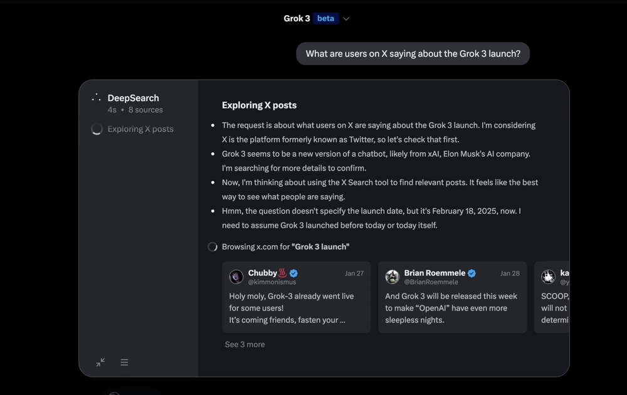The image size is (627, 395).
Task: Click the Grok 3 title label
Action: [297, 18]
